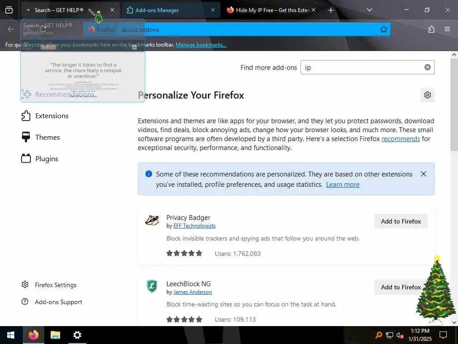Click the Firefox Settings gear icon
This screenshot has height=344, width=458.
pyautogui.click(x=25, y=284)
